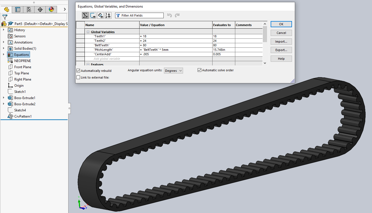372x213 pixels.
Task: Click the NEOPRENE material icon
Action: (10, 61)
